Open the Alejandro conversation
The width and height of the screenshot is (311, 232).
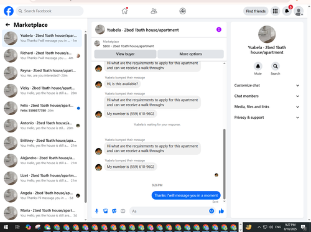(42, 160)
